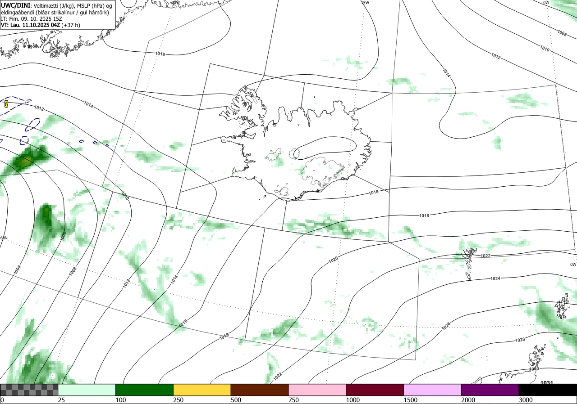Image resolution: width=577 pixels, height=404 pixels.
Task: Pick the pink 750–1000 legend swatch
Action: click(317, 390)
